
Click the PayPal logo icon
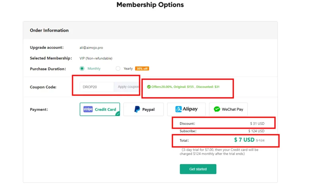137,109
